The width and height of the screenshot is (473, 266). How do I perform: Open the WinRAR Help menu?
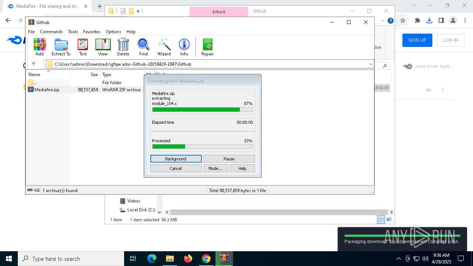point(131,32)
